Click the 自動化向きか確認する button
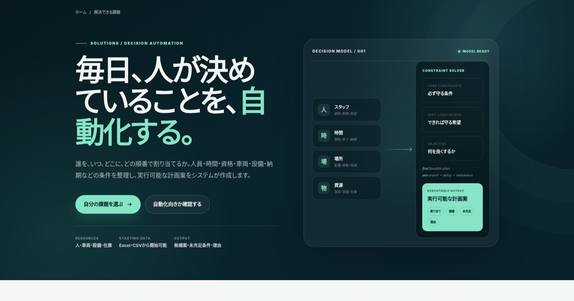Image resolution: width=574 pixels, height=301 pixels. tap(177, 204)
